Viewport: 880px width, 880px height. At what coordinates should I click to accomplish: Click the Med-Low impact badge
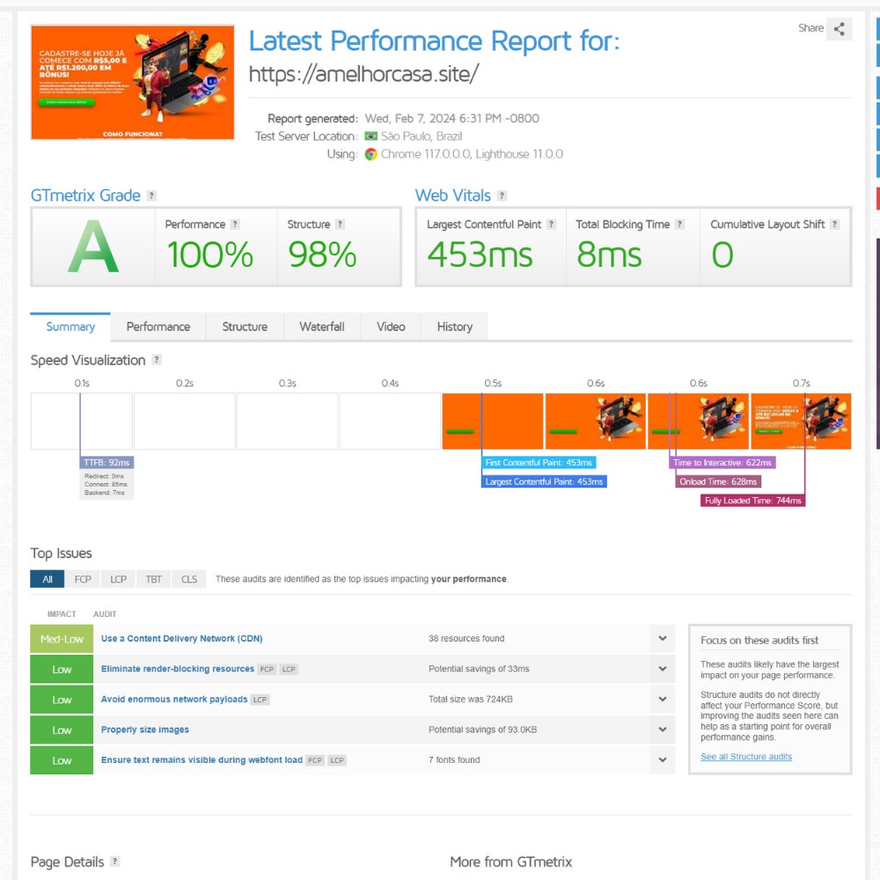[62, 639]
